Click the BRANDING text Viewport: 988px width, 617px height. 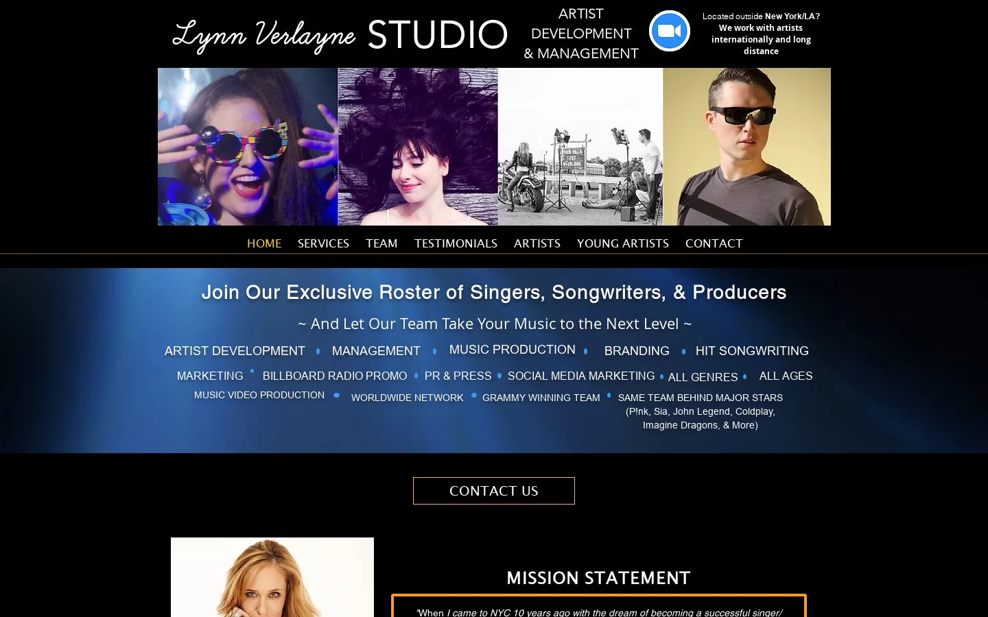click(x=637, y=351)
